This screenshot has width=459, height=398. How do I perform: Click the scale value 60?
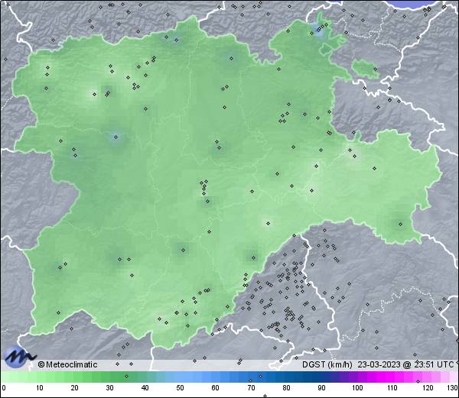point(216,388)
